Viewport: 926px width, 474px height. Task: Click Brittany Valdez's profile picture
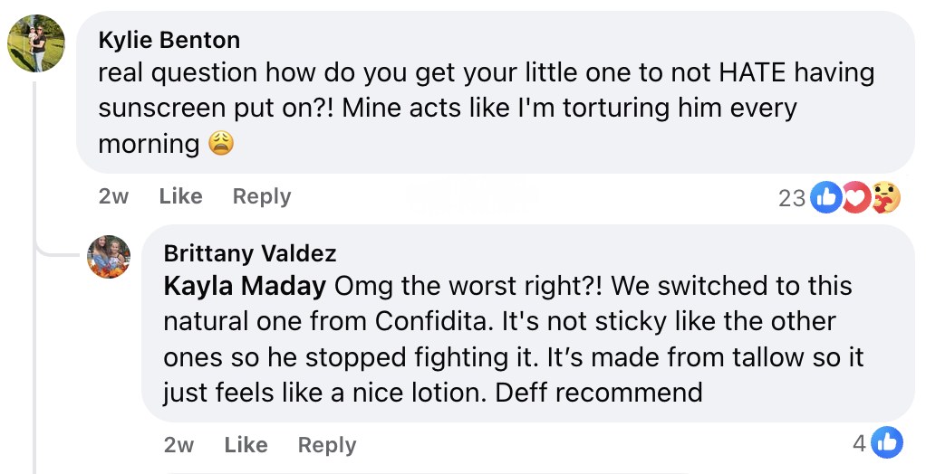tap(109, 257)
